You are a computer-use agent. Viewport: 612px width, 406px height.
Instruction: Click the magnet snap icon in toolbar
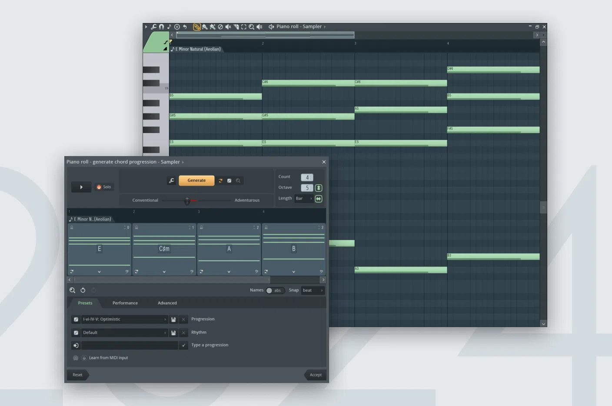[x=161, y=27]
